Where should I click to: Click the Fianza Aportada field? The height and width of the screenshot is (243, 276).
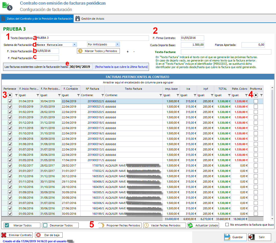253,45
